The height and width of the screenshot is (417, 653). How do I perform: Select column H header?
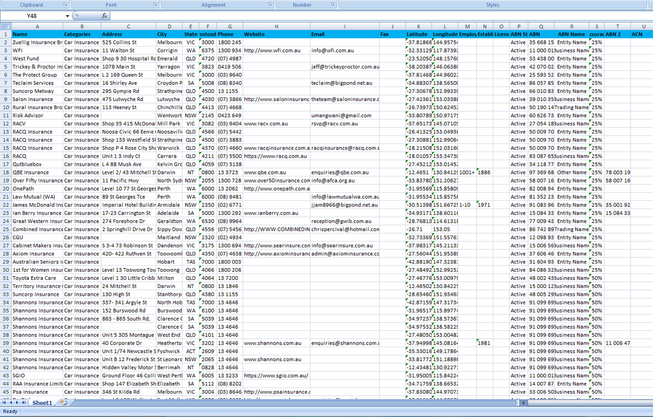point(276,27)
